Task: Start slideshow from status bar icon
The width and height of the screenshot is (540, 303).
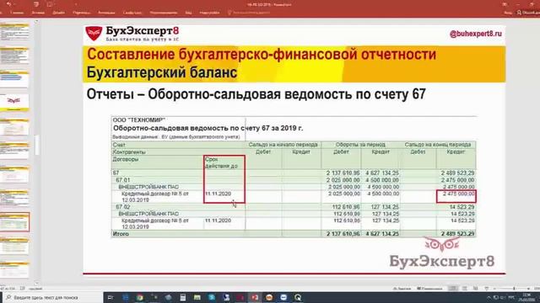Action: point(486,289)
